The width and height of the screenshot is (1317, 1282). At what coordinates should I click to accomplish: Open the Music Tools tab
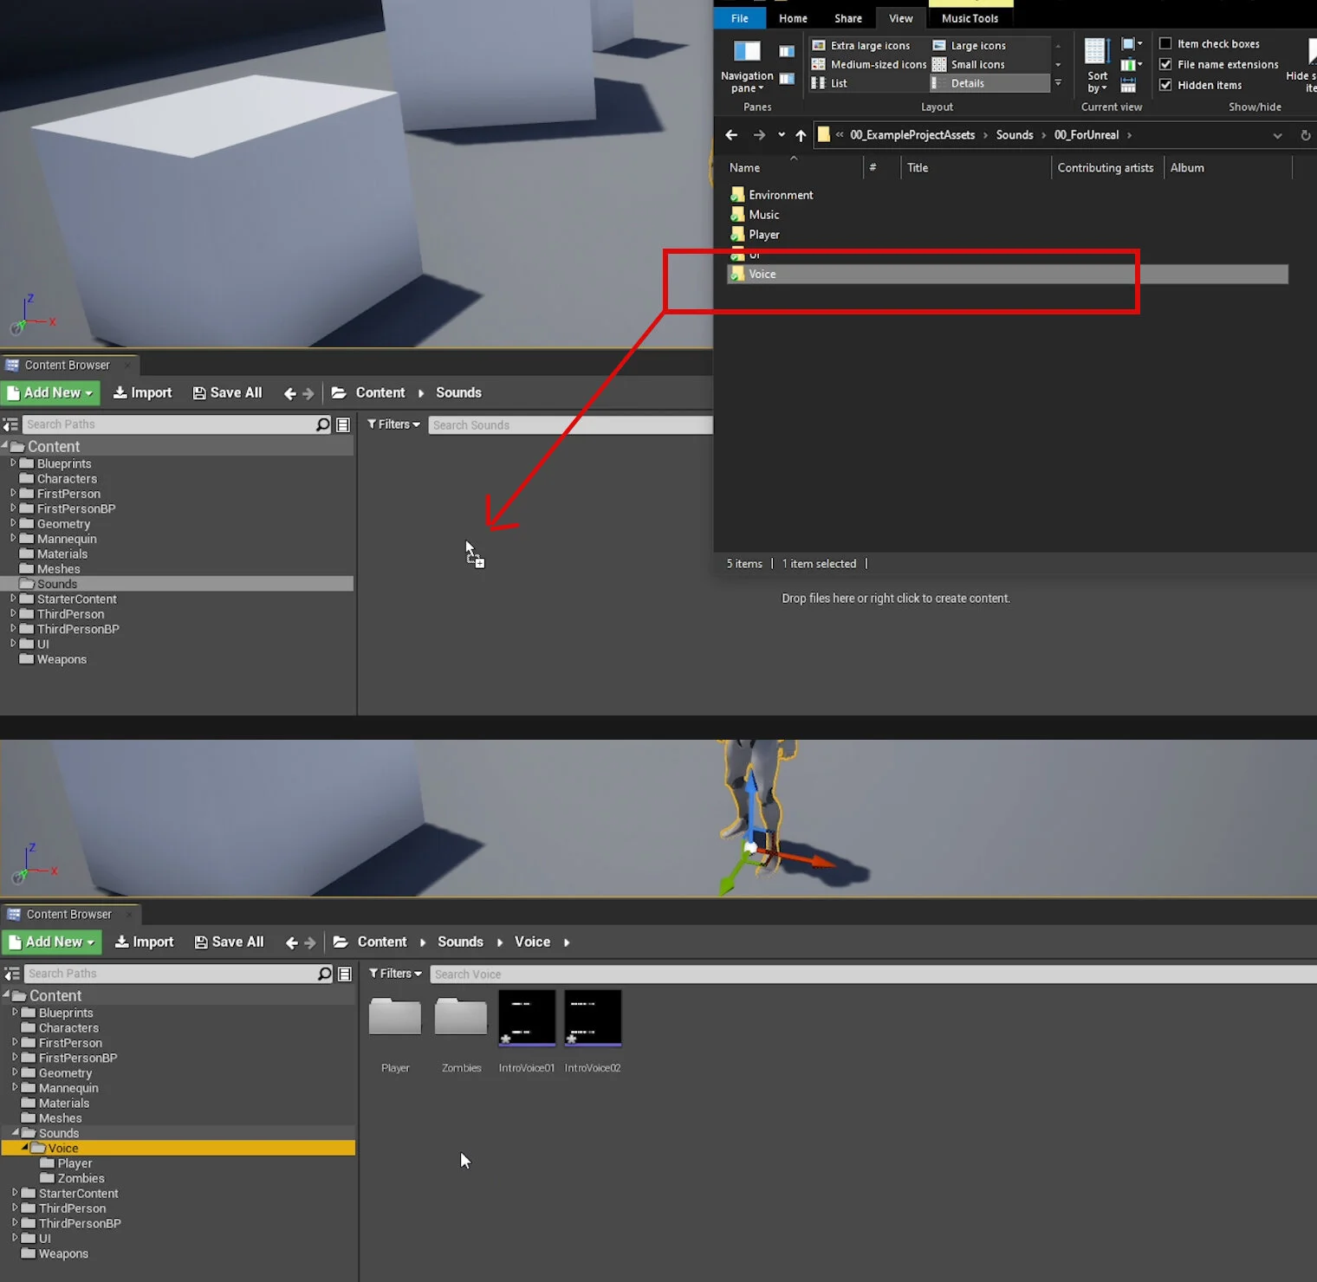(x=970, y=17)
